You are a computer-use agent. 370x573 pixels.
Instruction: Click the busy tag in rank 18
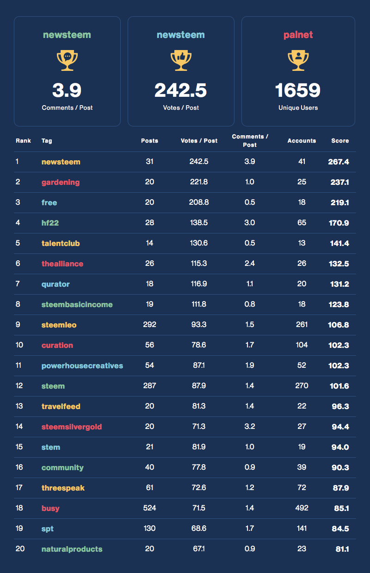pos(50,508)
